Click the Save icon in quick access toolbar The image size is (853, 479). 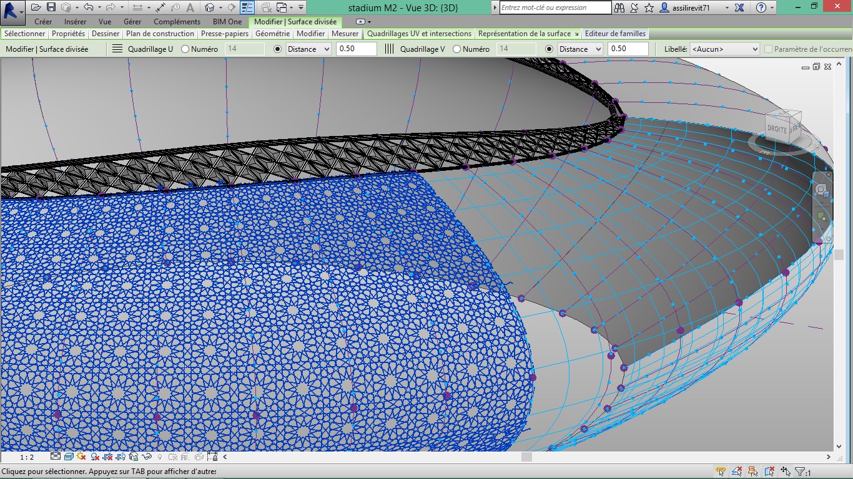pyautogui.click(x=51, y=7)
